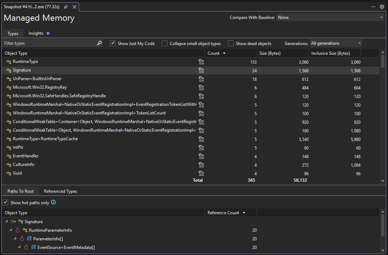Click the info icon beside Show hot paths only

pyautogui.click(x=54, y=202)
